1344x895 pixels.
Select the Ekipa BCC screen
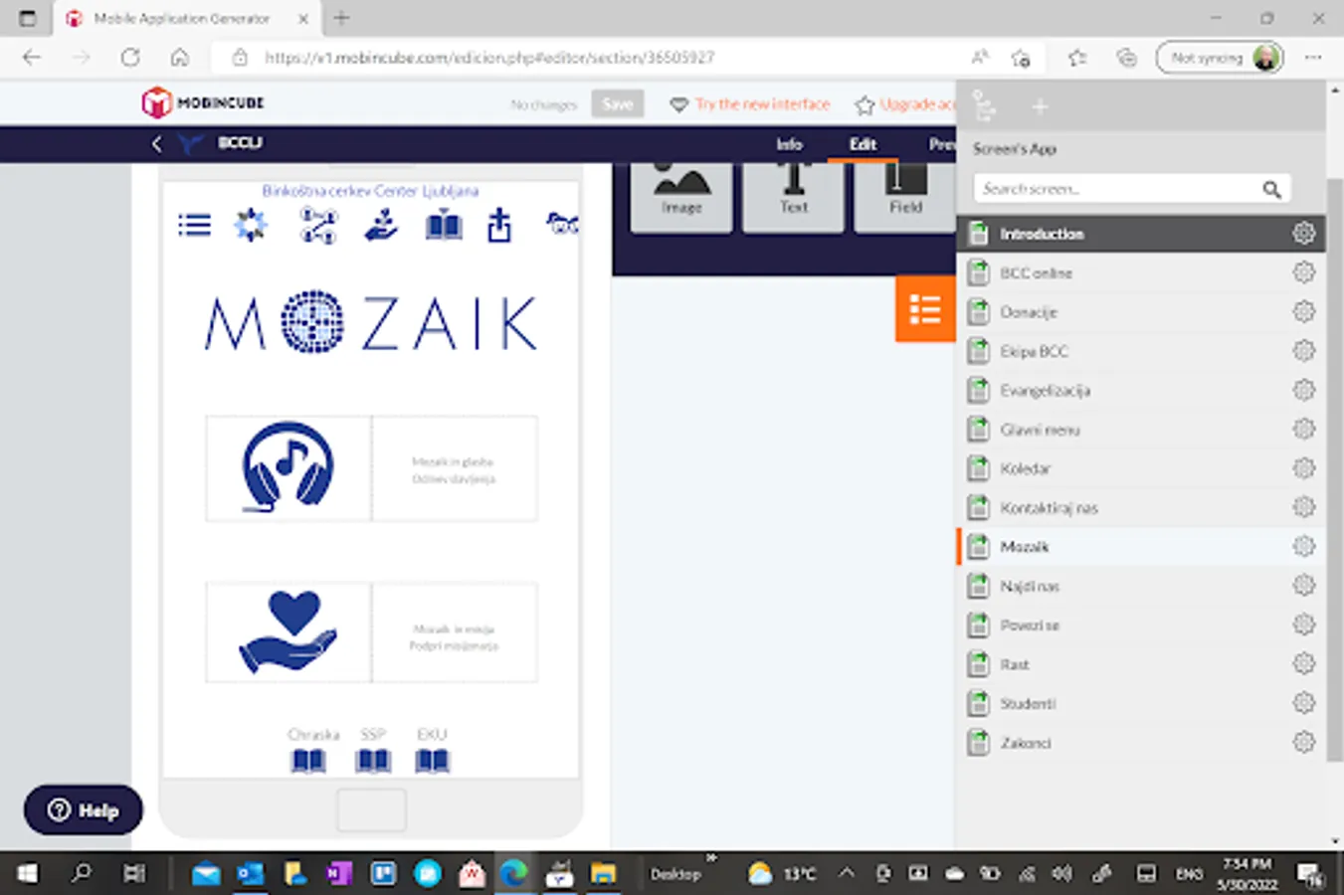(1141, 351)
